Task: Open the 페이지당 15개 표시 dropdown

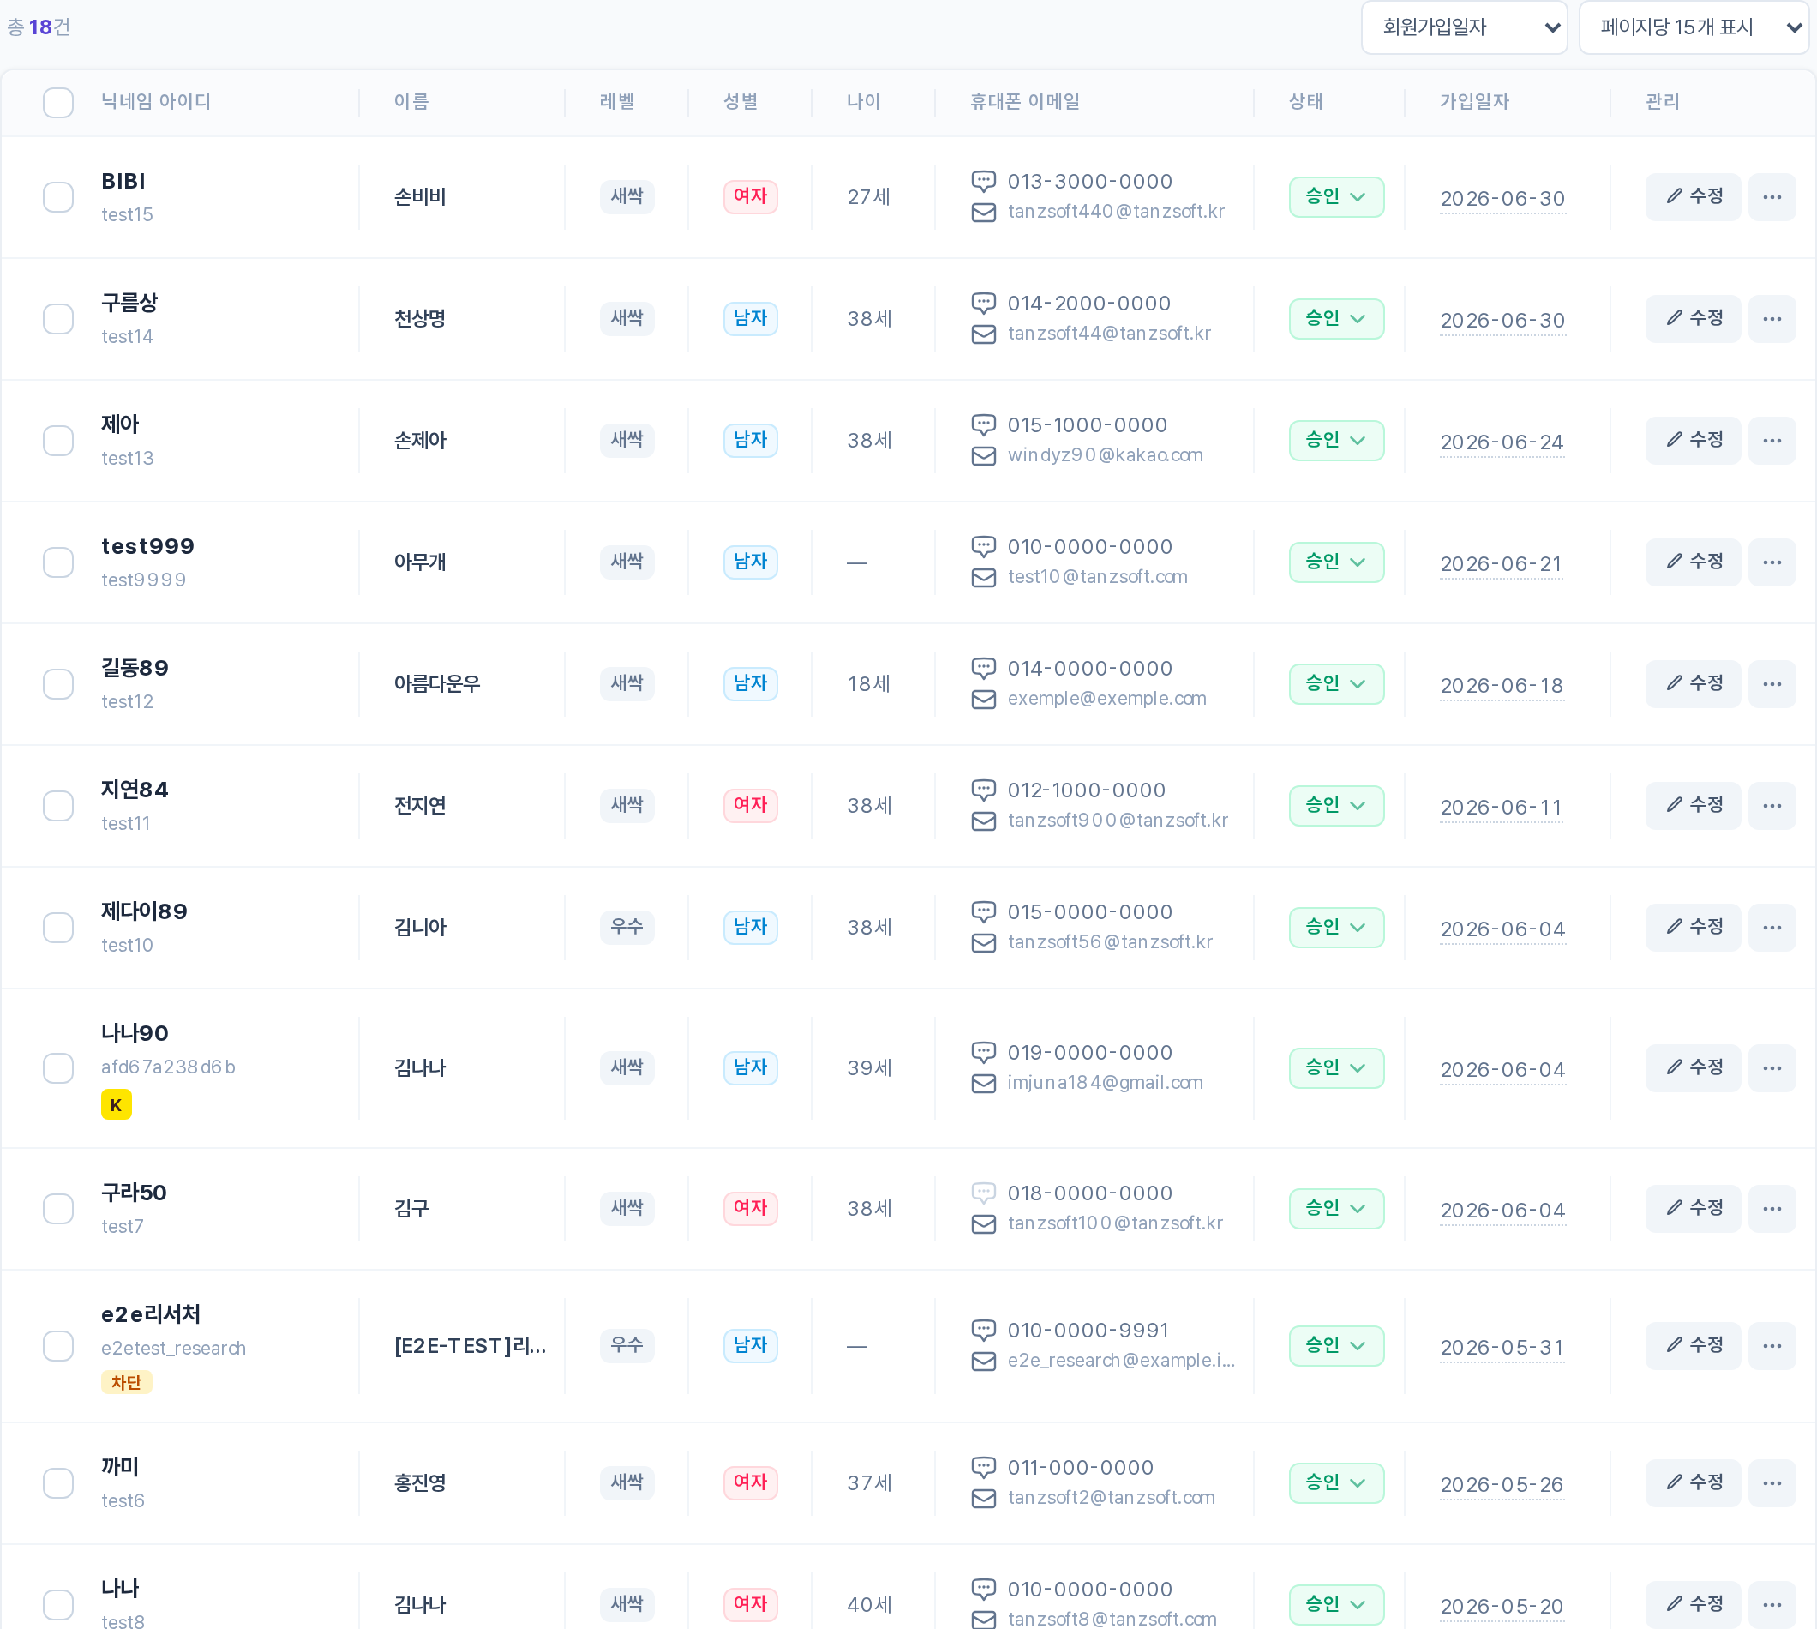Action: pyautogui.click(x=1694, y=27)
